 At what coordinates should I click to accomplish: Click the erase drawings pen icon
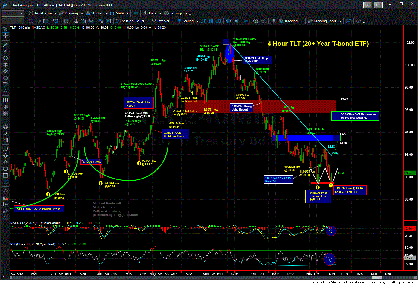(x=5, y=198)
